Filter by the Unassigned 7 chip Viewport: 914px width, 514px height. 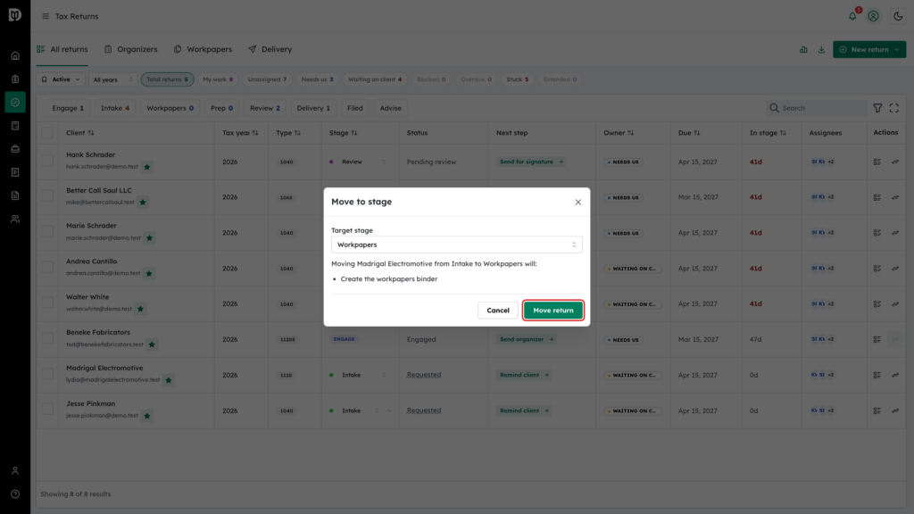[267, 79]
